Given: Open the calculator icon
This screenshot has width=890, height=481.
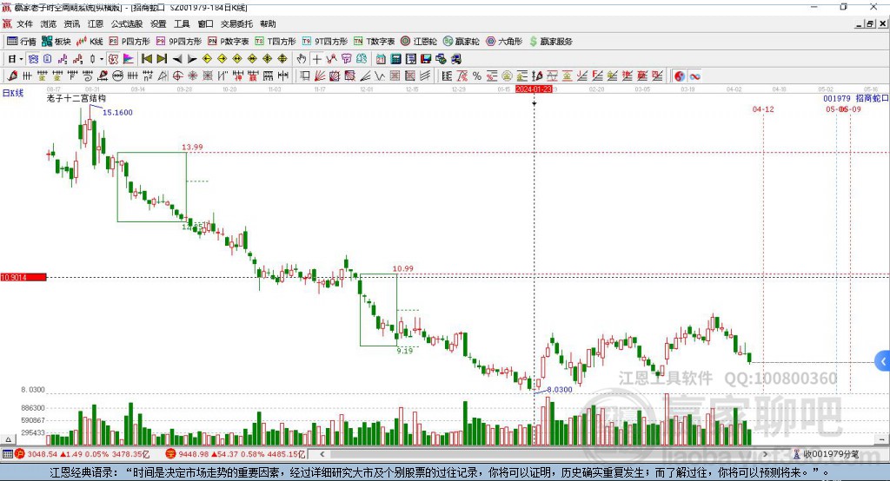Looking at the screenshot, I should [x=395, y=59].
